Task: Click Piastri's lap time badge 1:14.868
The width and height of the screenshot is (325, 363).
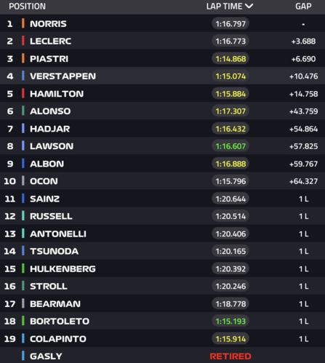Action: 230,59
